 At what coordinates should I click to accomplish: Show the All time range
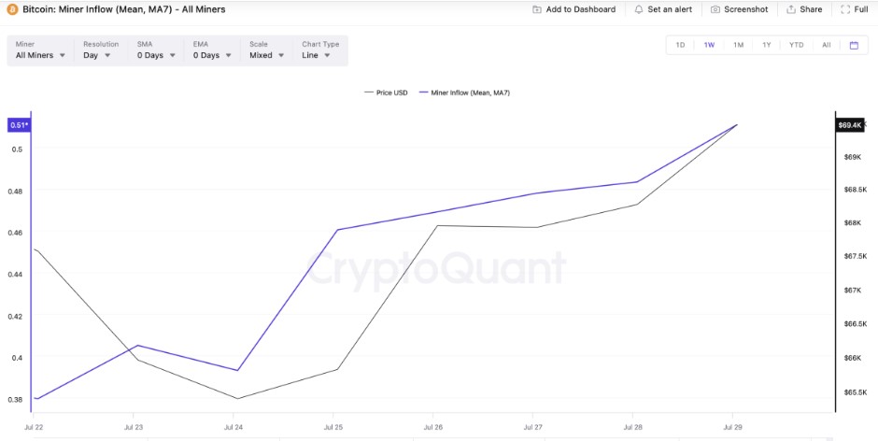point(826,45)
